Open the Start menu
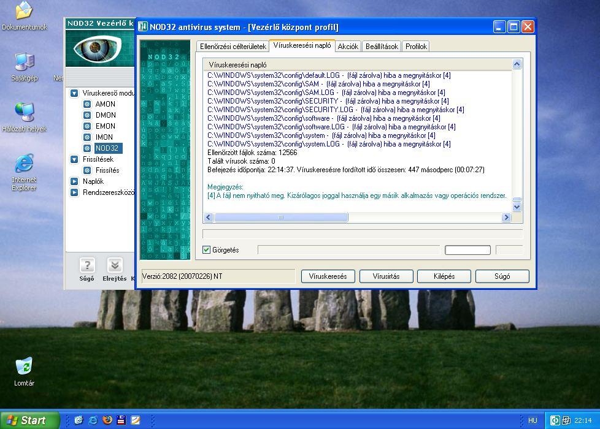Image resolution: width=600 pixels, height=429 pixels. pyautogui.click(x=30, y=420)
